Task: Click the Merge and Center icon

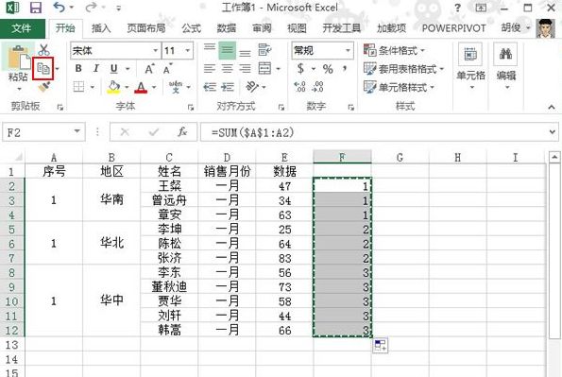Action: point(264,68)
